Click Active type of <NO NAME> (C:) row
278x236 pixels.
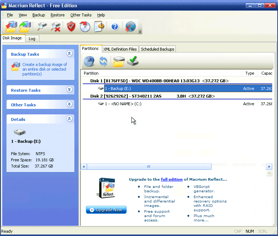pos(249,104)
